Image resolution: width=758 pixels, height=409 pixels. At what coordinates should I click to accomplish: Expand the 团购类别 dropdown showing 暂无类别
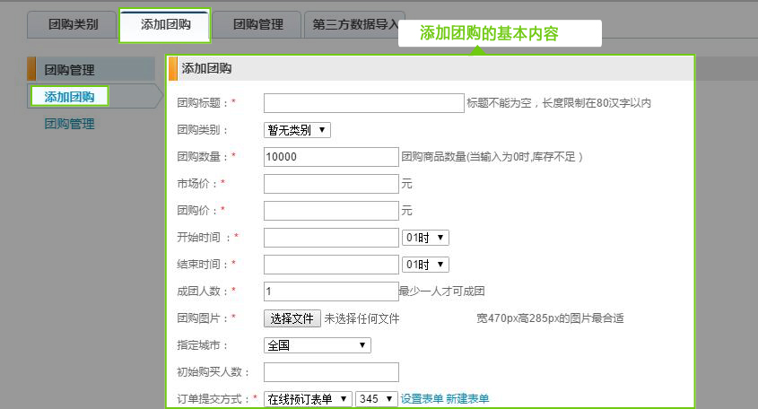tap(298, 130)
